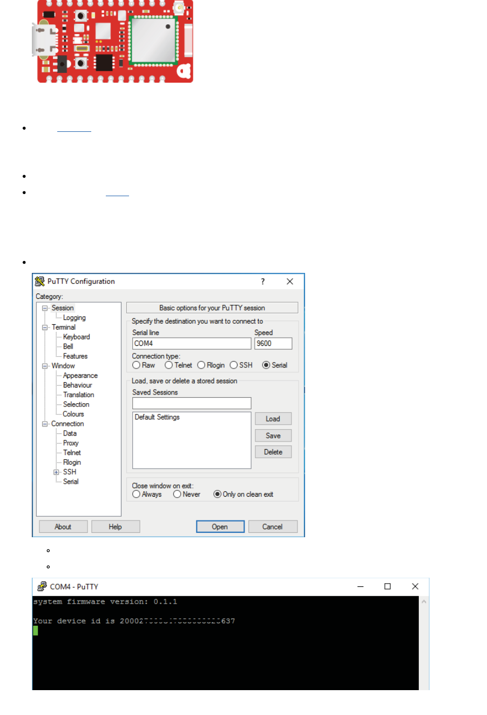This screenshot has width=487, height=715.
Task: Open the Serial category in tree
Action: pos(71,482)
